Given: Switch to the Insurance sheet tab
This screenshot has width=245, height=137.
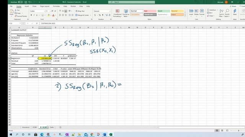Looking at the screenshot, I should [x=26, y=127].
